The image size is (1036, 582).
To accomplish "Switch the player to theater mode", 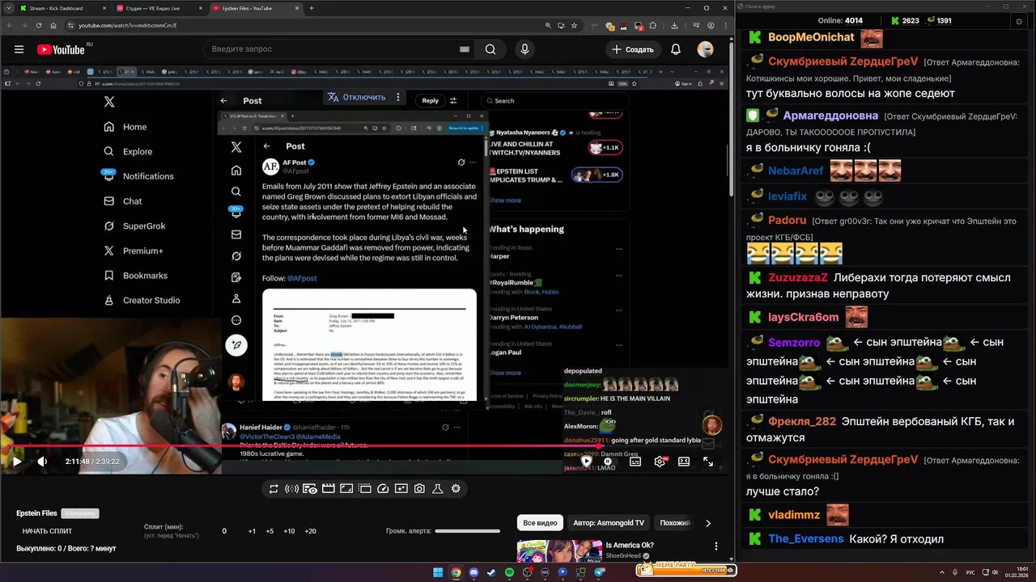I will click(x=684, y=462).
